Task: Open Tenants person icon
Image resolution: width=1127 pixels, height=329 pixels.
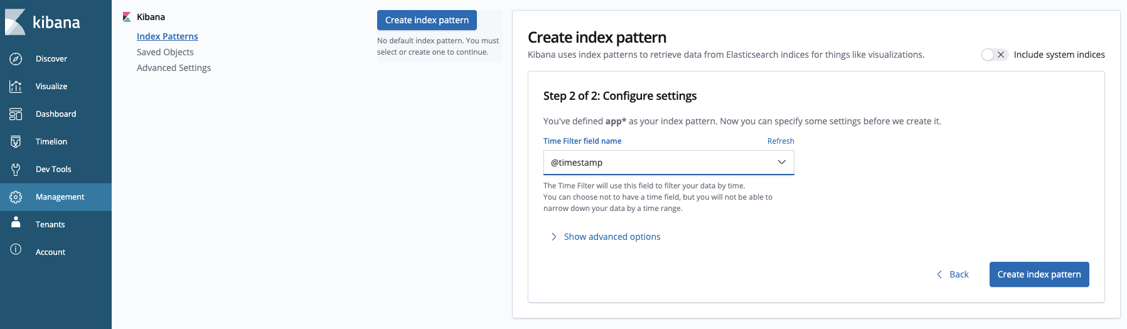Action: (x=16, y=223)
